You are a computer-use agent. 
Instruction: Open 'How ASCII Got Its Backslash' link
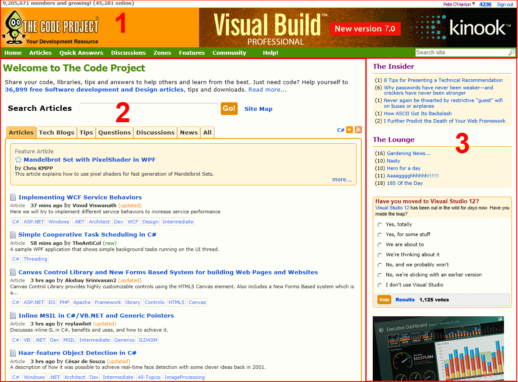[x=417, y=113]
